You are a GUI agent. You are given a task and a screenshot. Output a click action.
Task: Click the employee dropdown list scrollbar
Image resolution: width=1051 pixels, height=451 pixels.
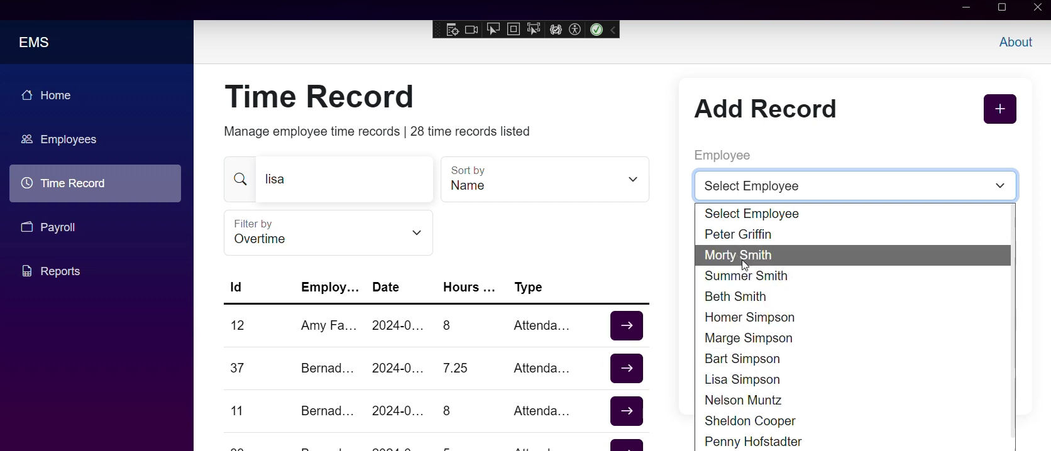(1013, 321)
